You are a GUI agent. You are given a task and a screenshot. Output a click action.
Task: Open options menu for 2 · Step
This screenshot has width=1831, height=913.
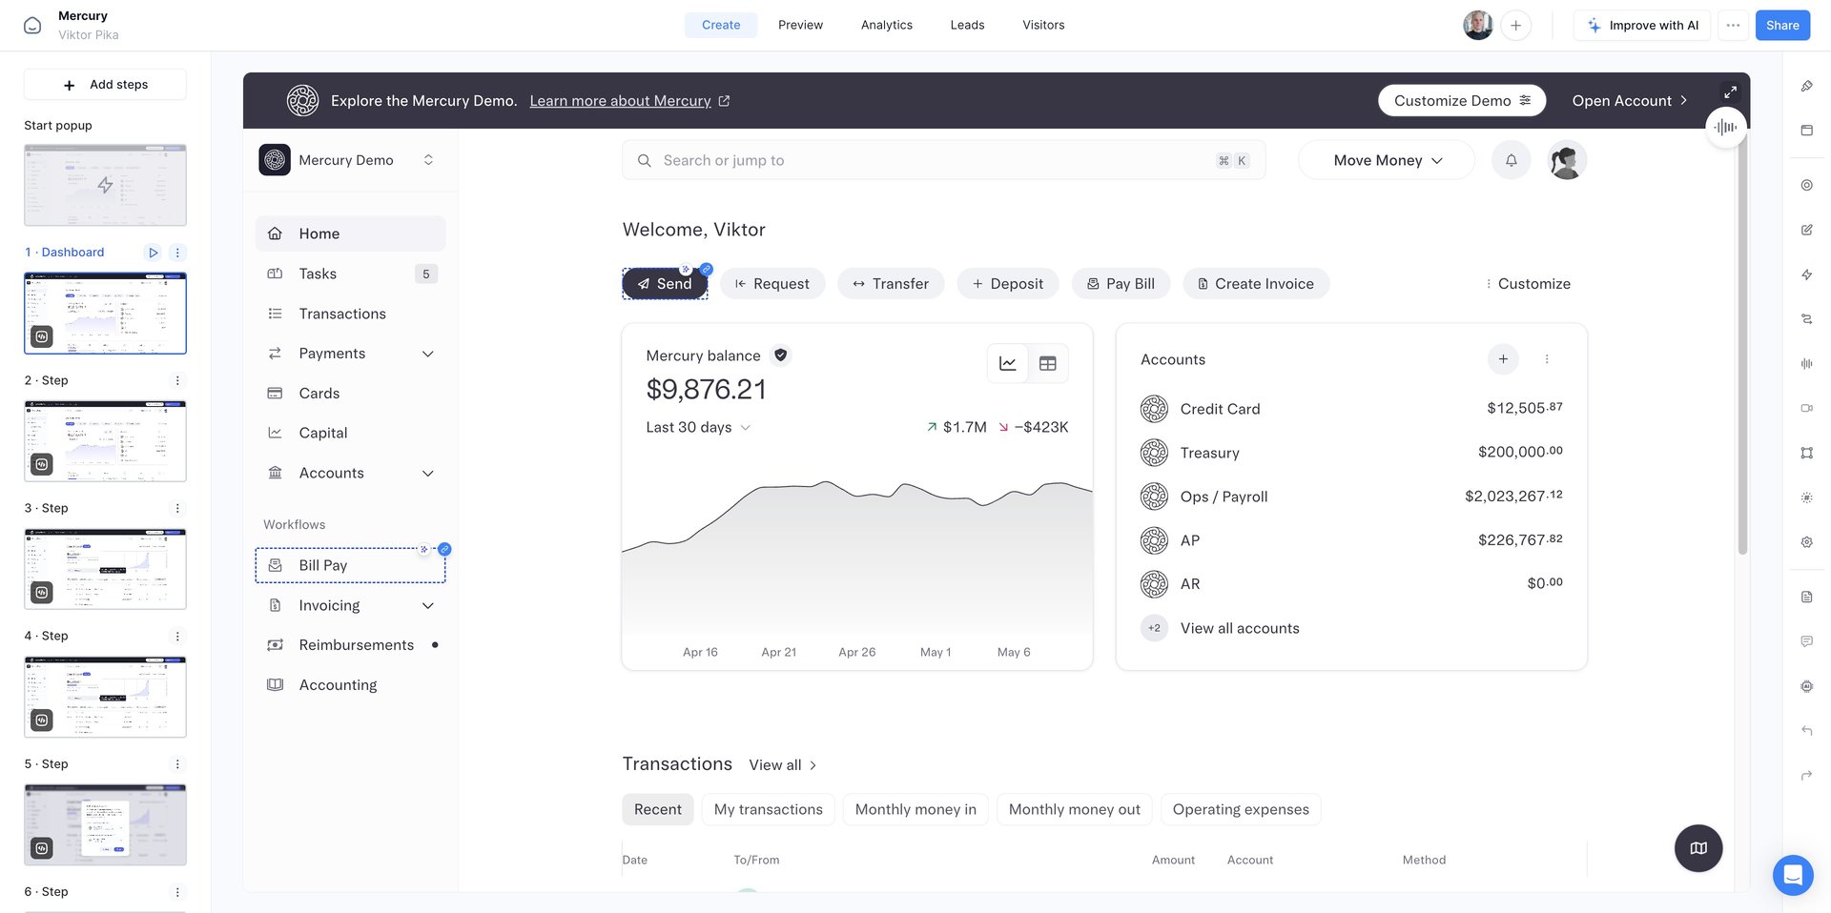[176, 380]
